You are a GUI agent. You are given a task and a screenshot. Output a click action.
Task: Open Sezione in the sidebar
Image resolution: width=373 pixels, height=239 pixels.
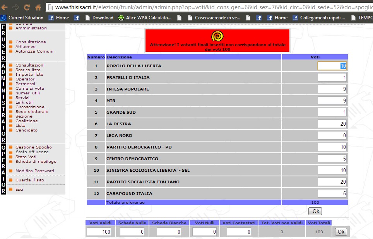click(x=24, y=116)
